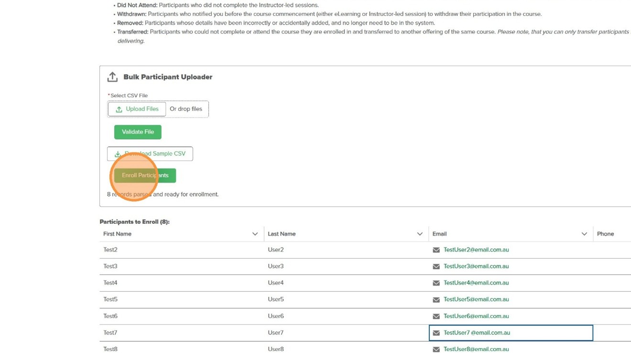Open the First Name column dropdown
The height and width of the screenshot is (353, 631).
point(255,234)
